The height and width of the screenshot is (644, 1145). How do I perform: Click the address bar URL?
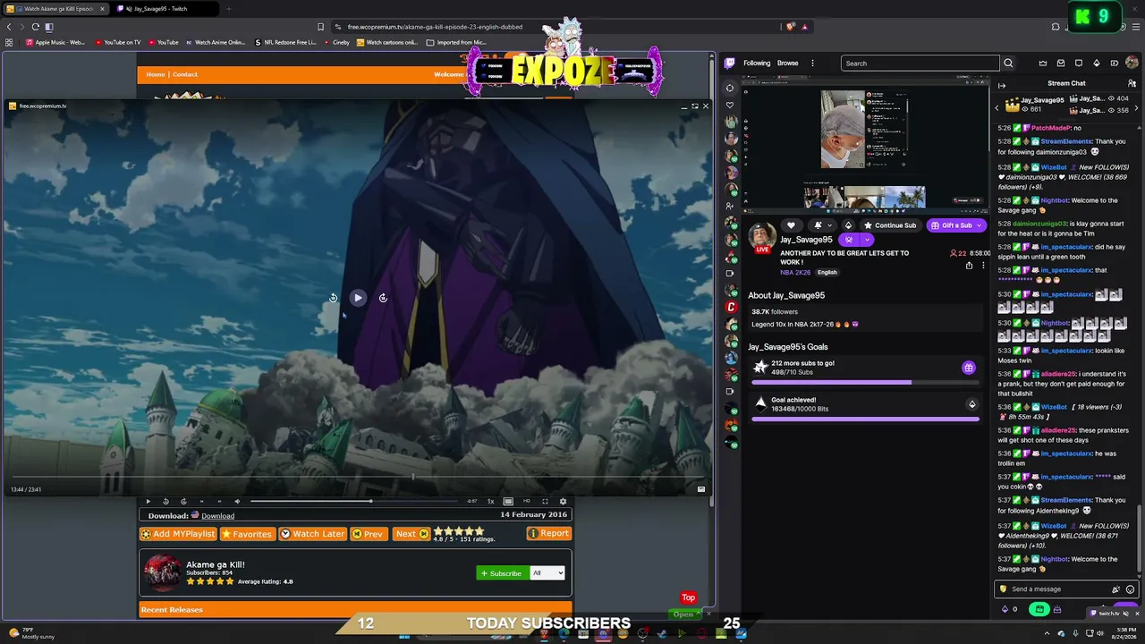435,27
